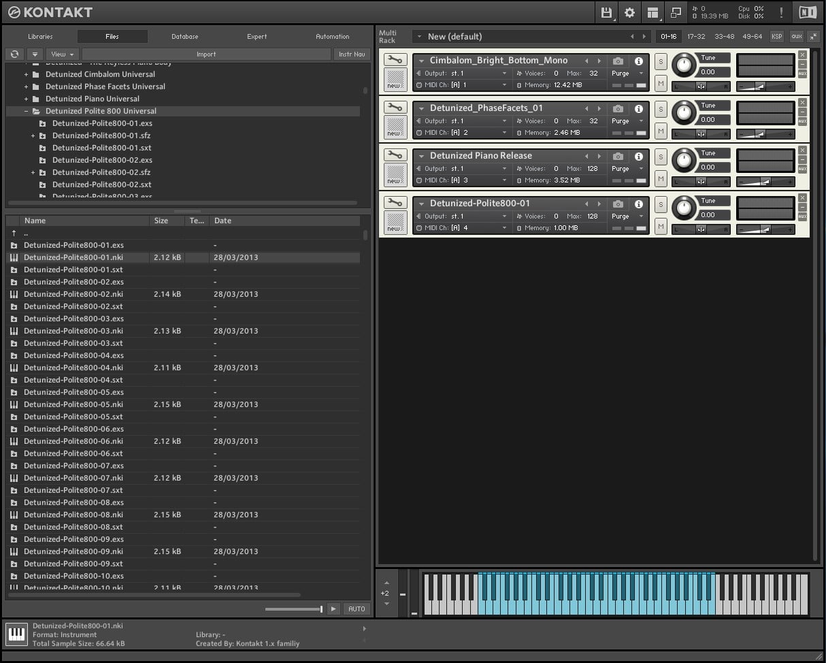Remove Detunized Piano Release with its X icon
The height and width of the screenshot is (663, 826).
[x=803, y=150]
